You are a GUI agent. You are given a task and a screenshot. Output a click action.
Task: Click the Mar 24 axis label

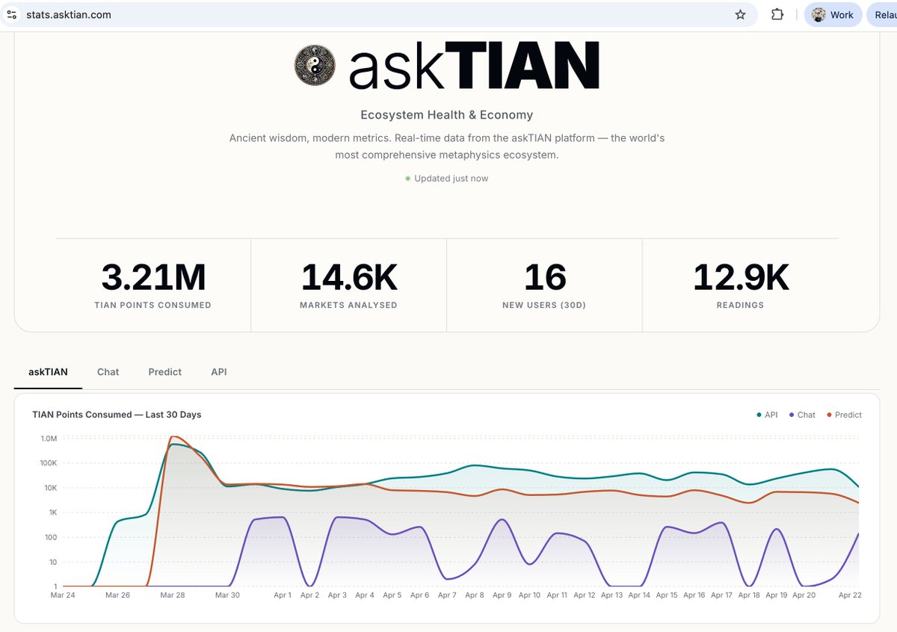coord(63,595)
